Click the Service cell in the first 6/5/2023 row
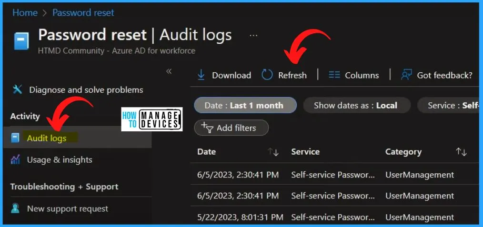The width and height of the screenshot is (483, 227). pos(333,175)
